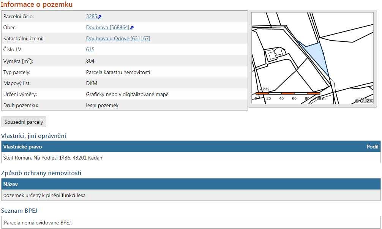
Task: Select the area value 804
Action: click(x=90, y=61)
